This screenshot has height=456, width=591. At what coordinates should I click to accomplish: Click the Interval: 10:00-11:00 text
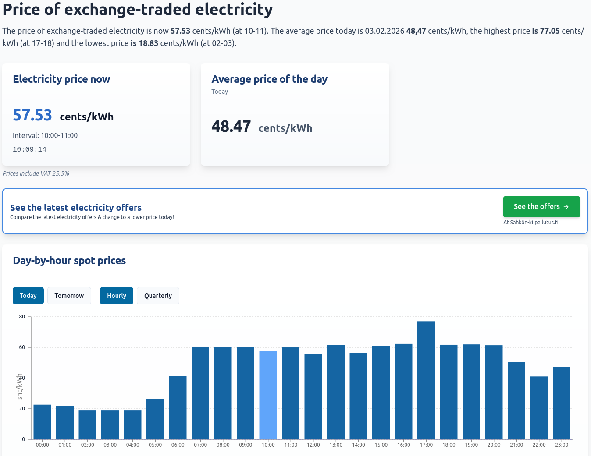(x=45, y=135)
